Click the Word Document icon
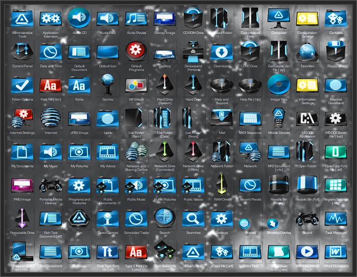Viewport: 357px width, 277px height. [x=336, y=251]
